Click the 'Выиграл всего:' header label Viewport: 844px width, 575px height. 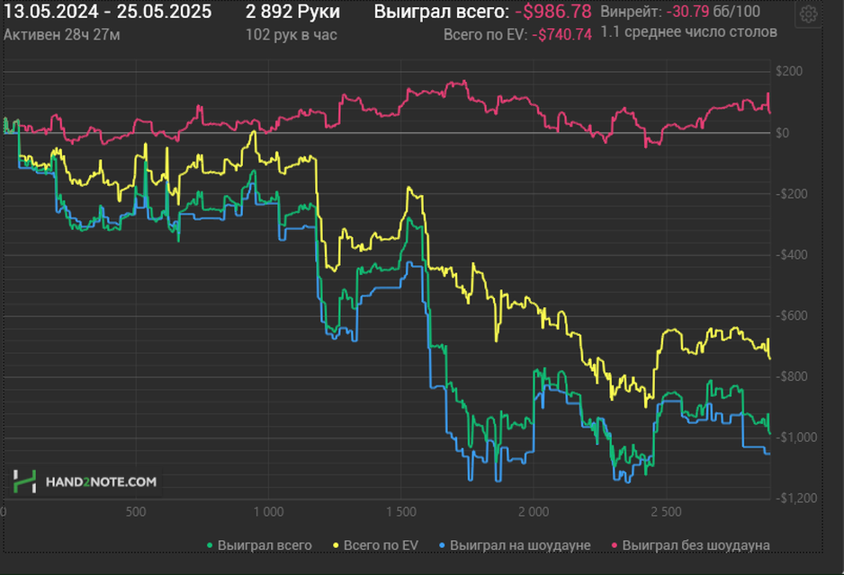442,12
